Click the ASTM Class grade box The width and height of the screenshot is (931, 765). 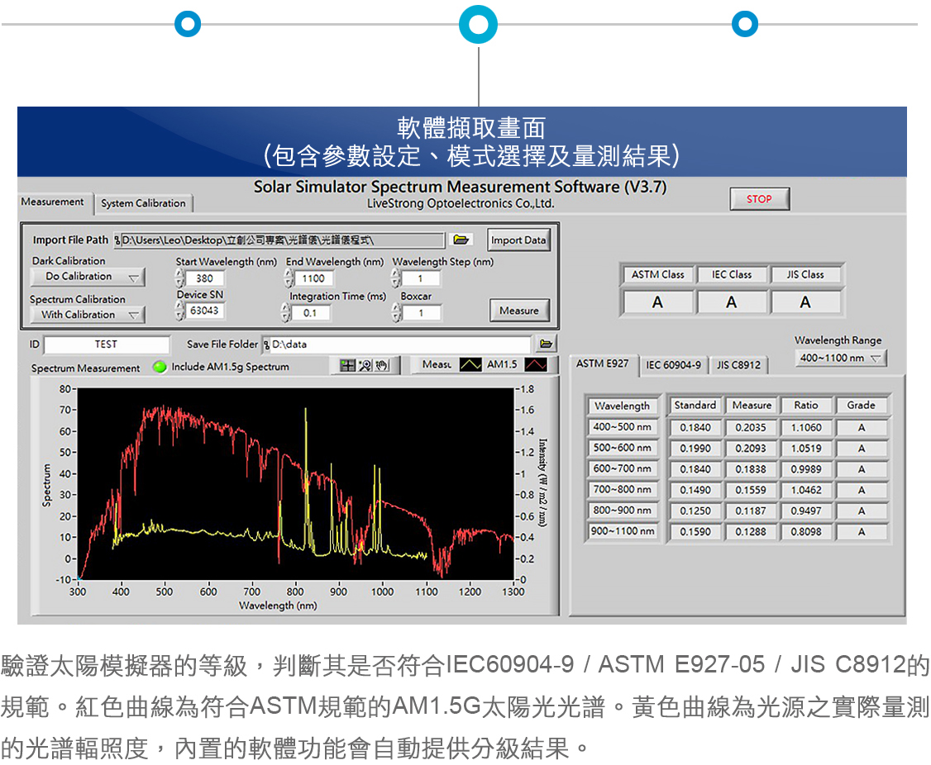[658, 302]
